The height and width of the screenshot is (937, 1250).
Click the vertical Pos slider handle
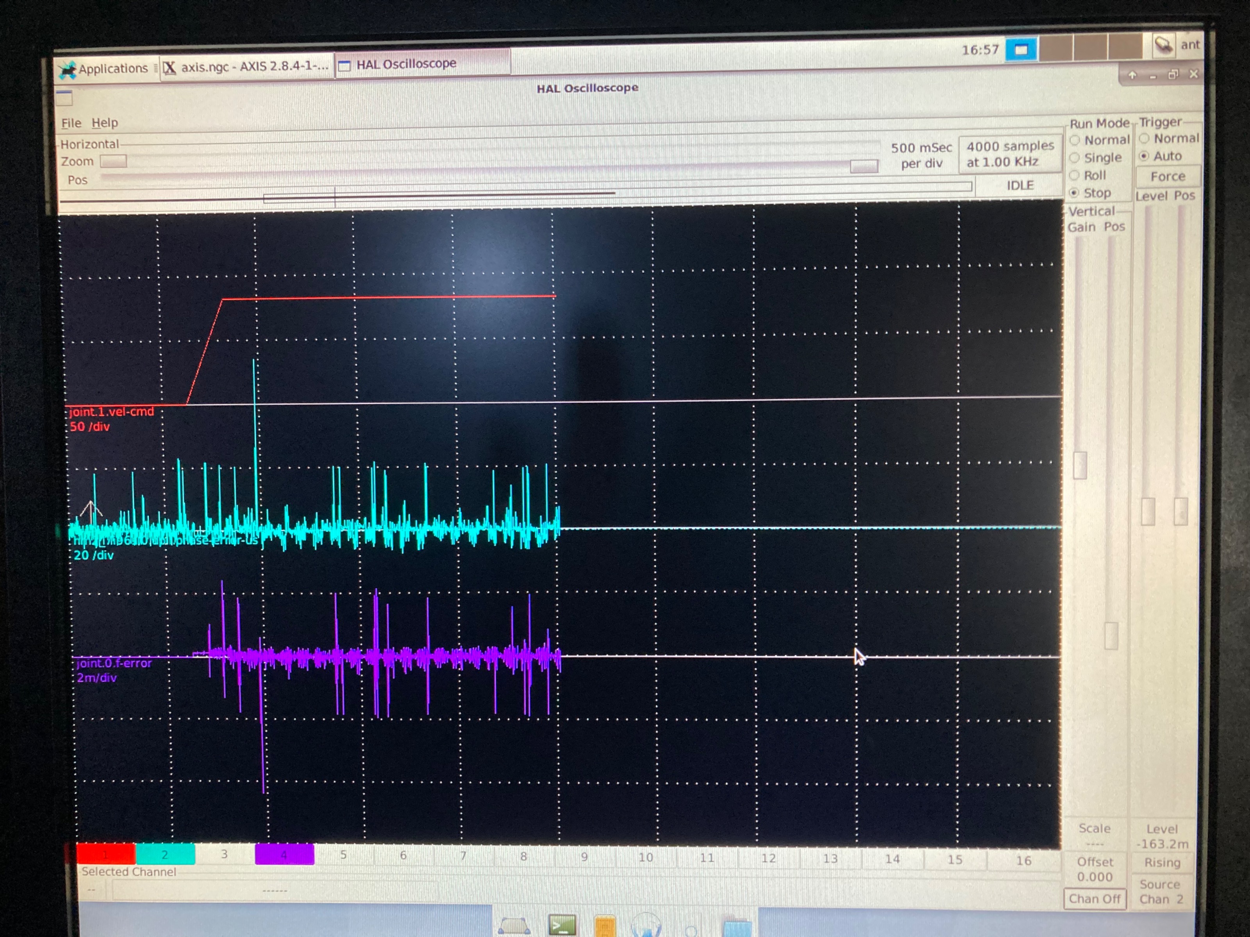click(1111, 636)
